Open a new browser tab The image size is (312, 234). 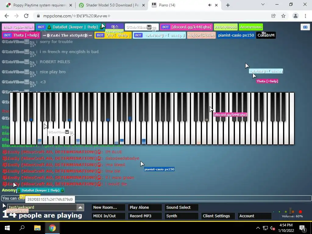228,5
